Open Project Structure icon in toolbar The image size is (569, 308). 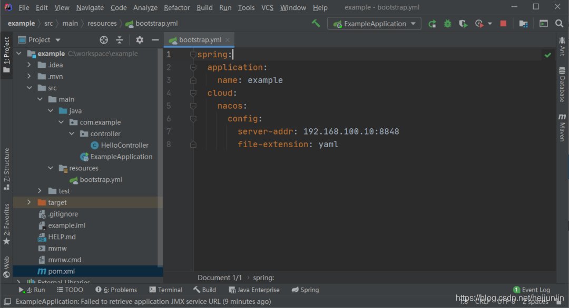pos(523,24)
